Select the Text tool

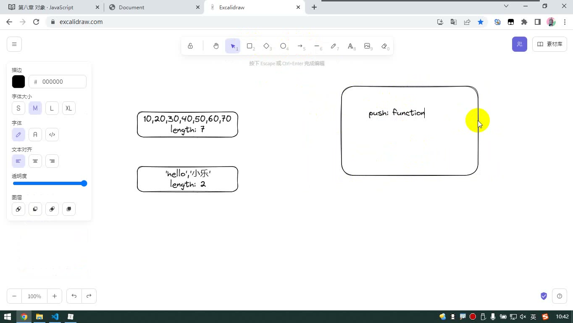click(x=350, y=46)
